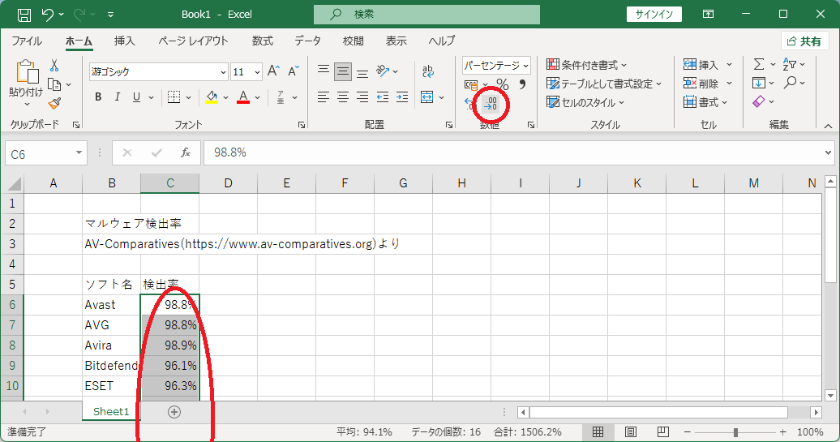840x442 pixels.
Task: Open 条件付き書式 menu
Action: (x=586, y=65)
